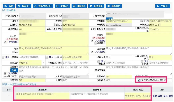Click the 暂存(S) temporary save button
Image resolution: width=174 pixels, height=102 pixels.
[x=24, y=6]
